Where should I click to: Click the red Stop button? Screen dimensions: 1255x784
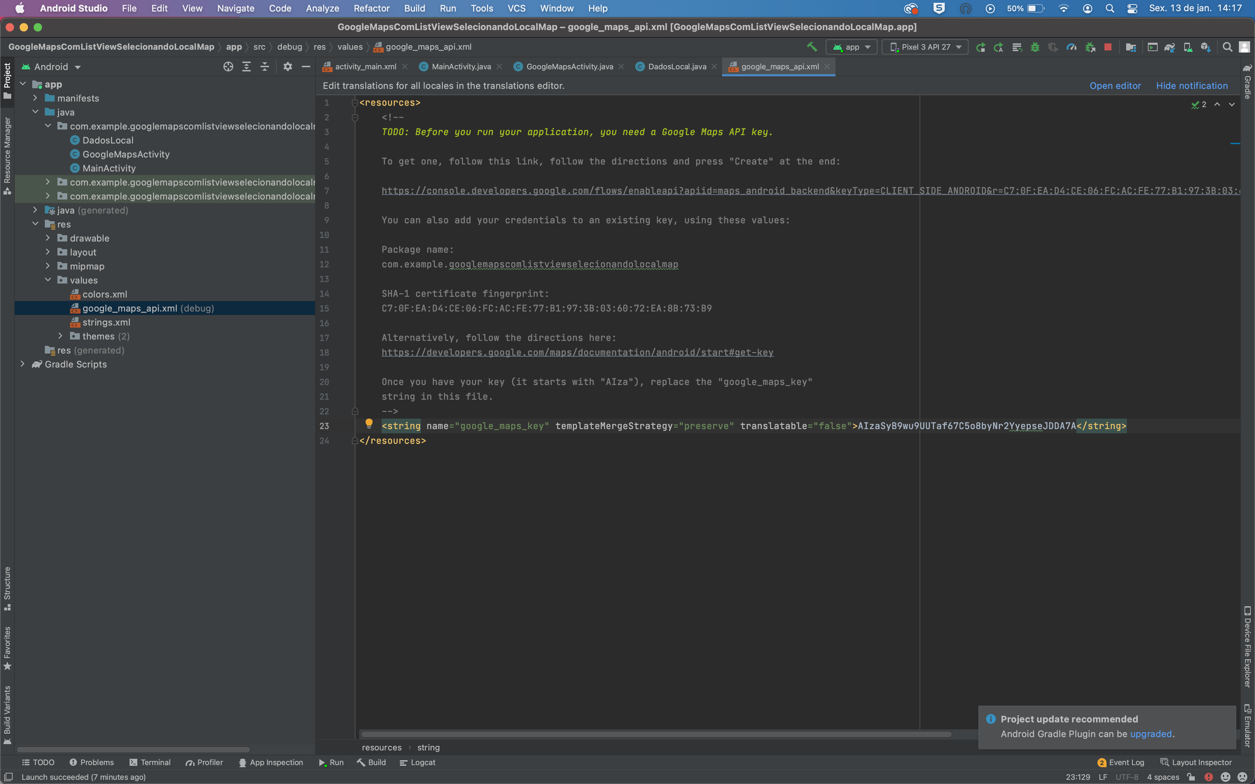1108,47
